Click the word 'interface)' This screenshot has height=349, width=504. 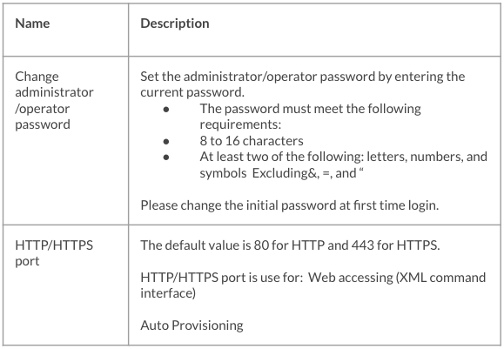tap(168, 293)
